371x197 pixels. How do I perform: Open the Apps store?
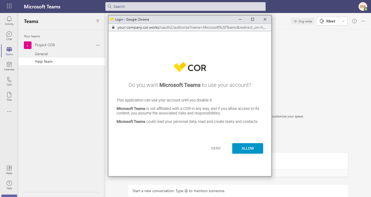tap(9, 170)
